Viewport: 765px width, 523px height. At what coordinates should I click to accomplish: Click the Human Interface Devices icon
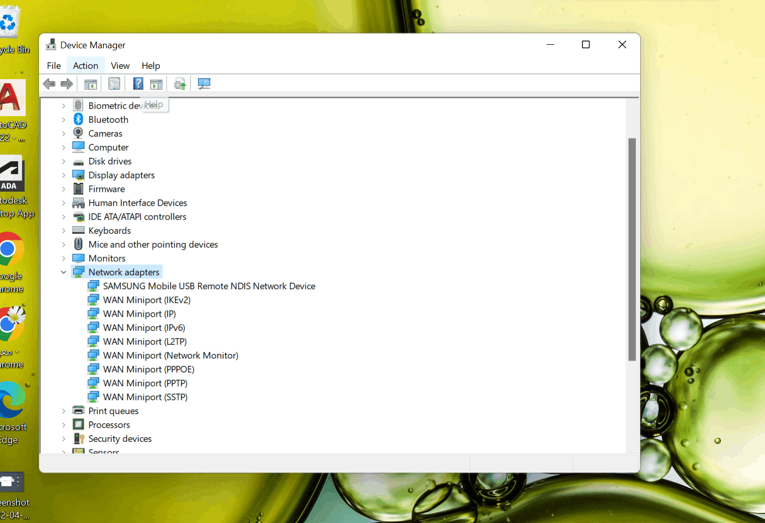coord(78,203)
